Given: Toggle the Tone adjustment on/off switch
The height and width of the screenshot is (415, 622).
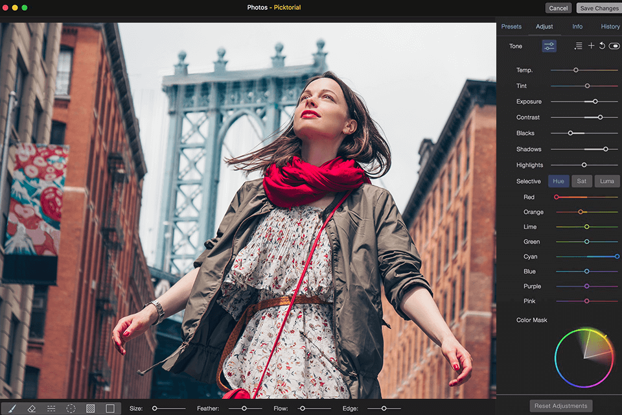Looking at the screenshot, I should pos(614,46).
